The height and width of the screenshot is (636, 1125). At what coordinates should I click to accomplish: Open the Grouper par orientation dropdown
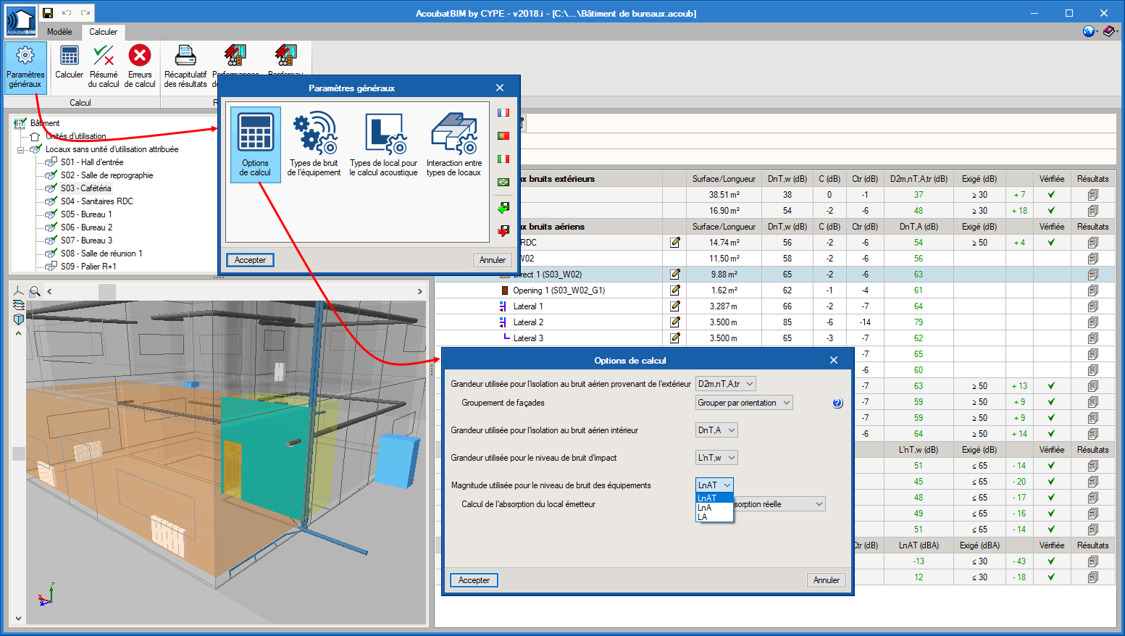pos(744,403)
